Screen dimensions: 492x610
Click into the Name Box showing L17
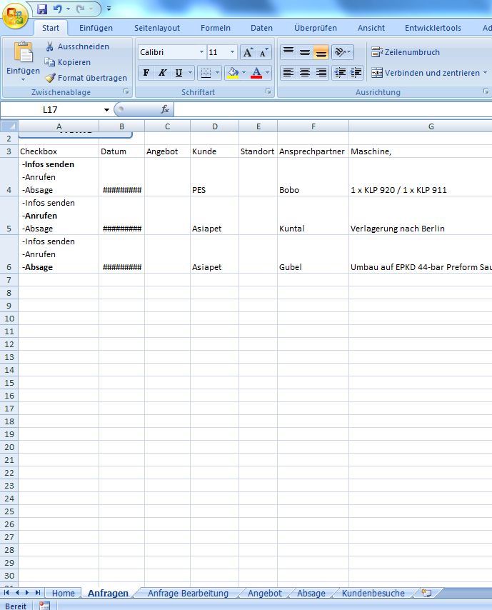pyautogui.click(x=50, y=110)
